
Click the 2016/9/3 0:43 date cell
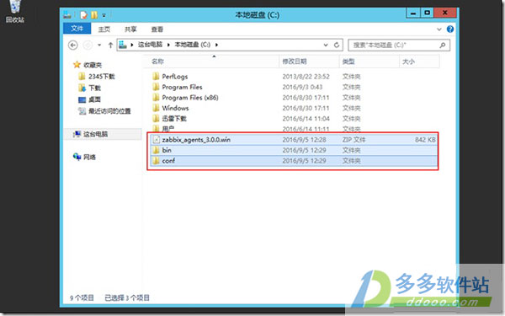[302, 87]
